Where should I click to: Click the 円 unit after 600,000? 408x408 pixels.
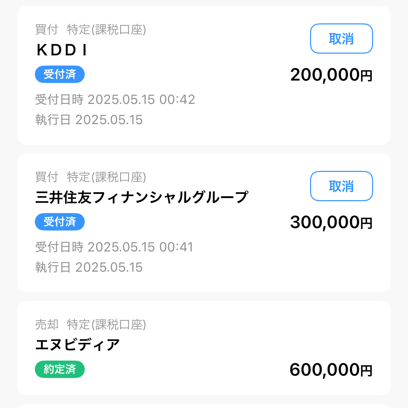(367, 371)
